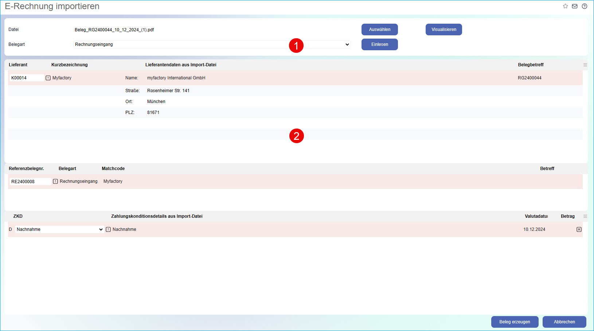Open the ZKD Nachnahme dropdown
The image size is (594, 331).
click(60, 229)
